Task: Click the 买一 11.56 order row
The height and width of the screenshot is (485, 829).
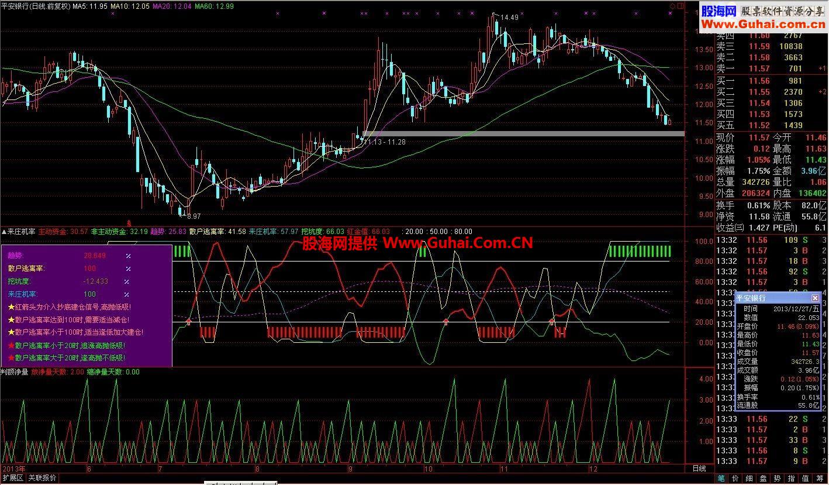Action: click(x=772, y=81)
